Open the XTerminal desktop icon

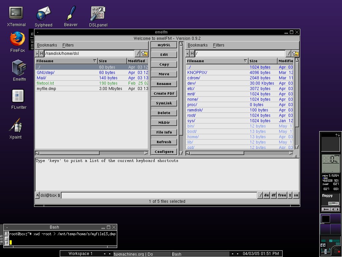pyautogui.click(x=16, y=17)
